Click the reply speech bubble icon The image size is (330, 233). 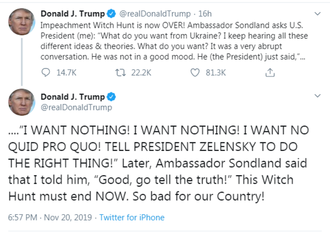pos(45,73)
